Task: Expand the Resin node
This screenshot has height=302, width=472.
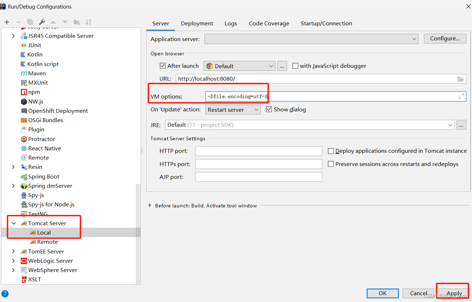Action: click(x=14, y=167)
